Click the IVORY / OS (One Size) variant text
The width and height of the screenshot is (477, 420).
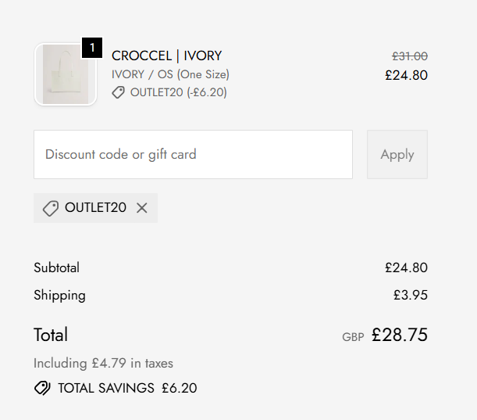(170, 74)
